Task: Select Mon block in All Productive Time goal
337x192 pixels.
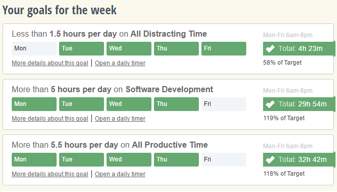Action: (x=34, y=159)
